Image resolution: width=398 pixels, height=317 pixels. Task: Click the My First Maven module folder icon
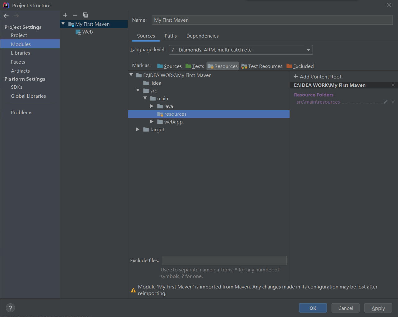(71, 24)
